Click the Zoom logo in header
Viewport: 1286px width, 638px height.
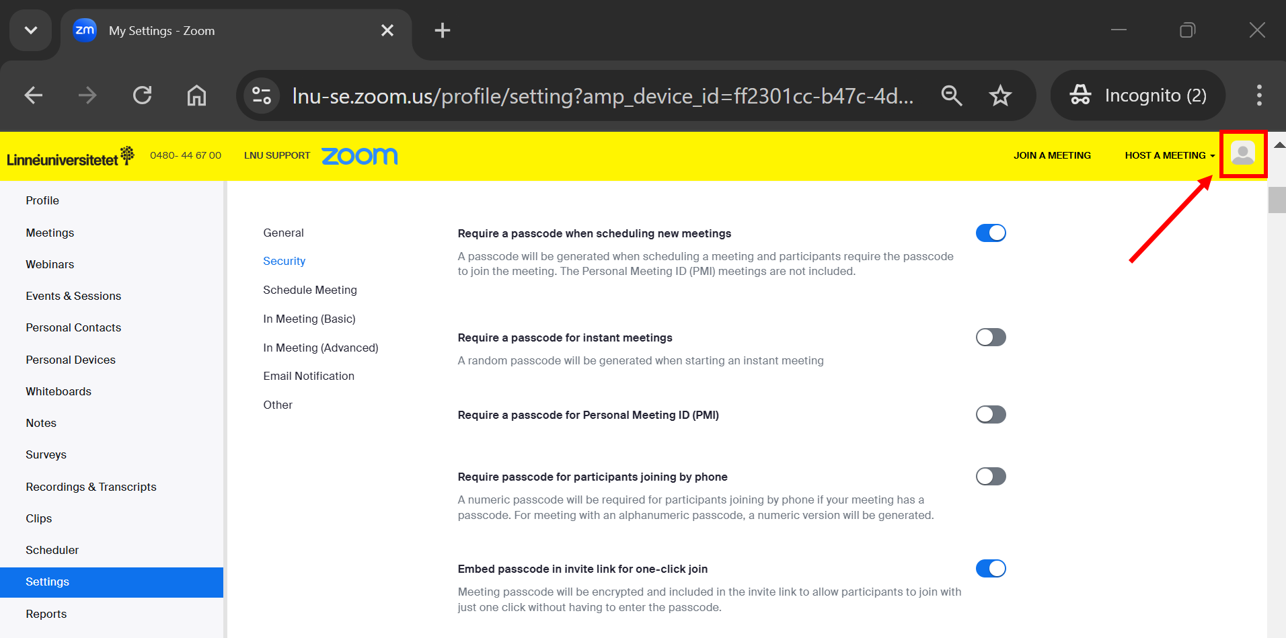click(360, 156)
